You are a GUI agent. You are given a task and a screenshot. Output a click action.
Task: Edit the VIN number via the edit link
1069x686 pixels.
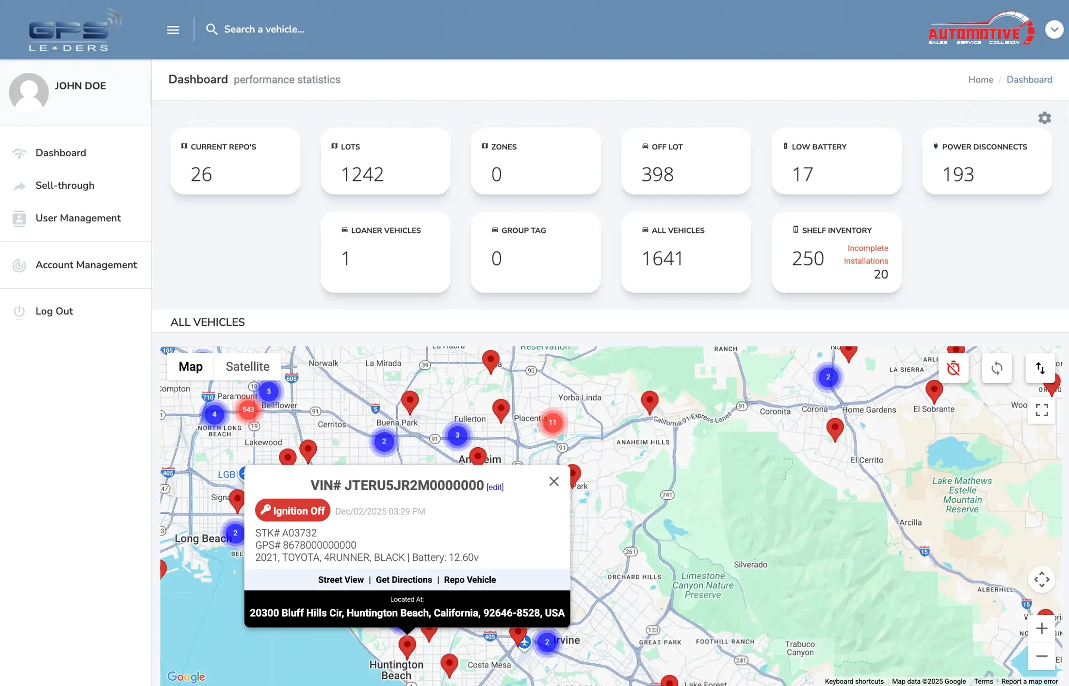495,487
